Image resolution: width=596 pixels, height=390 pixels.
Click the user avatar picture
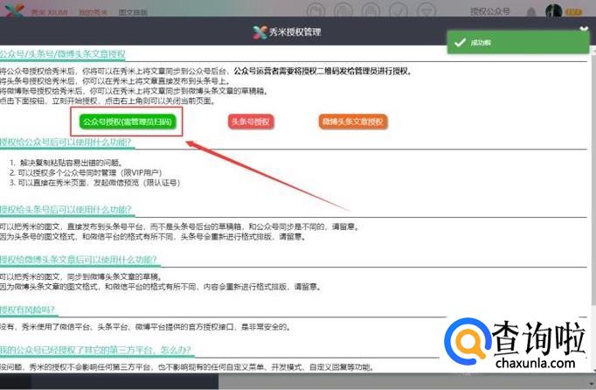pos(553,11)
